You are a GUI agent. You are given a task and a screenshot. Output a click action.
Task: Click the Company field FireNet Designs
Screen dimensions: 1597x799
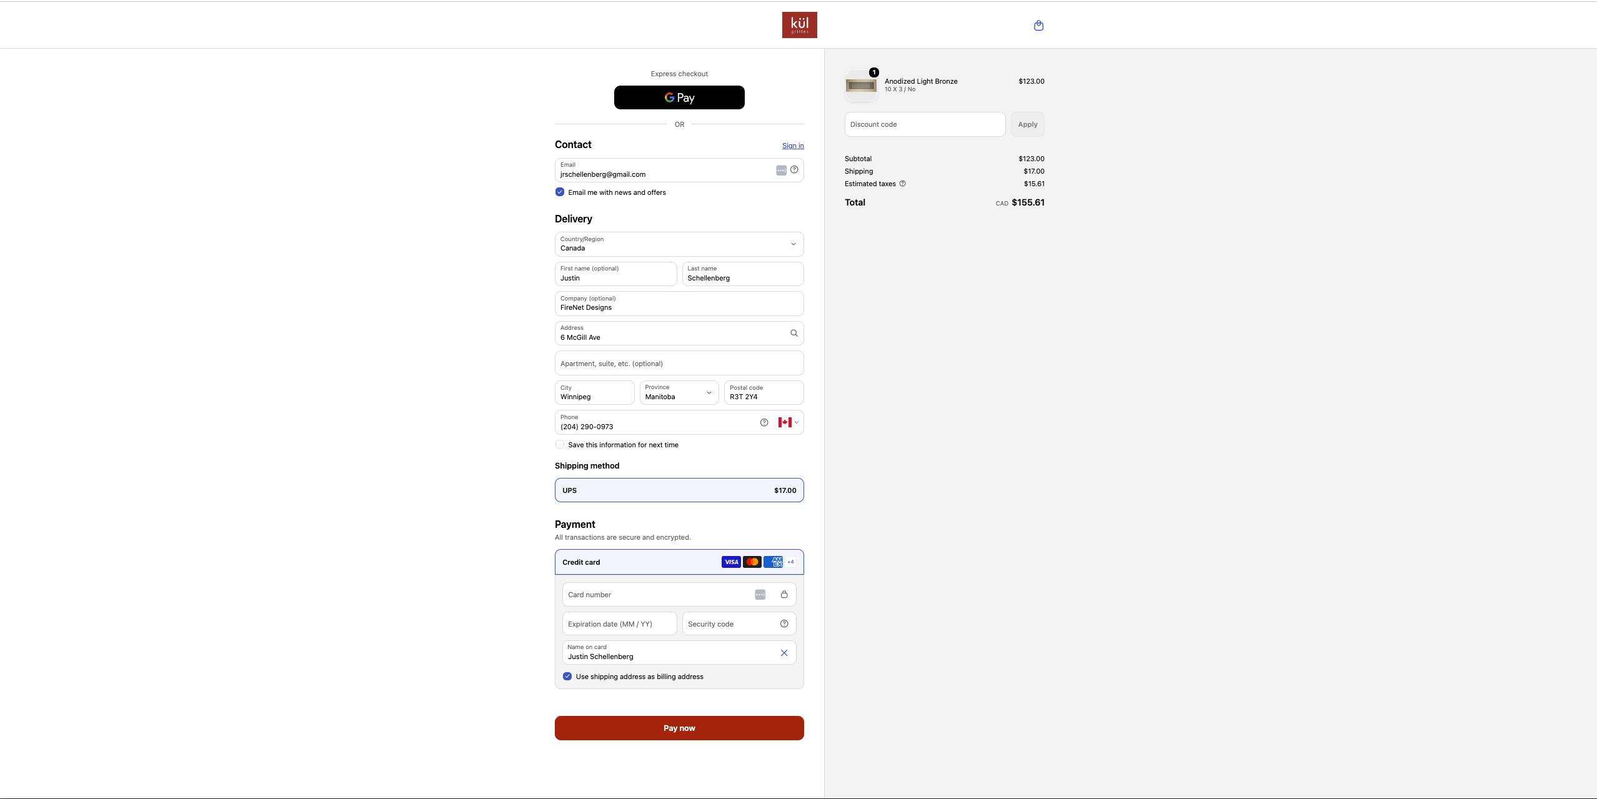(x=679, y=304)
